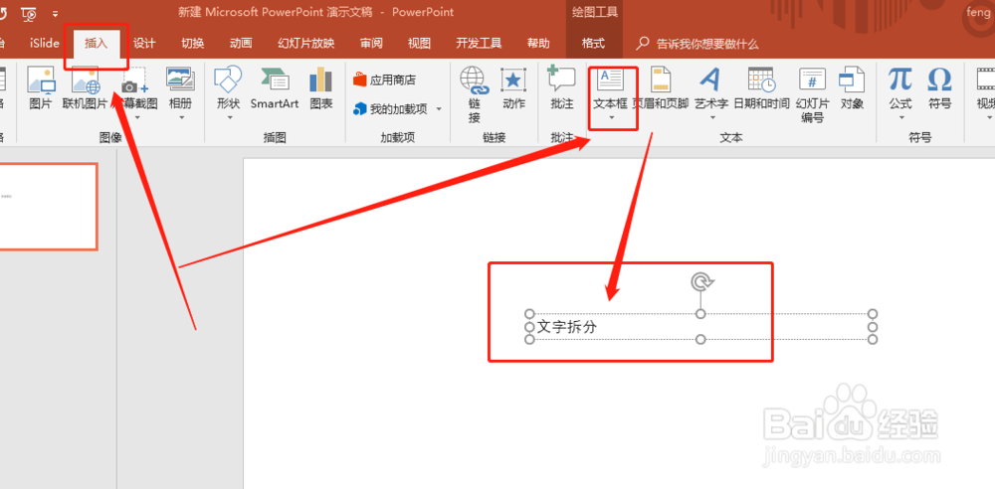This screenshot has height=489, width=995.
Task: Insert 日期和时间 date and time
Action: pos(761,88)
